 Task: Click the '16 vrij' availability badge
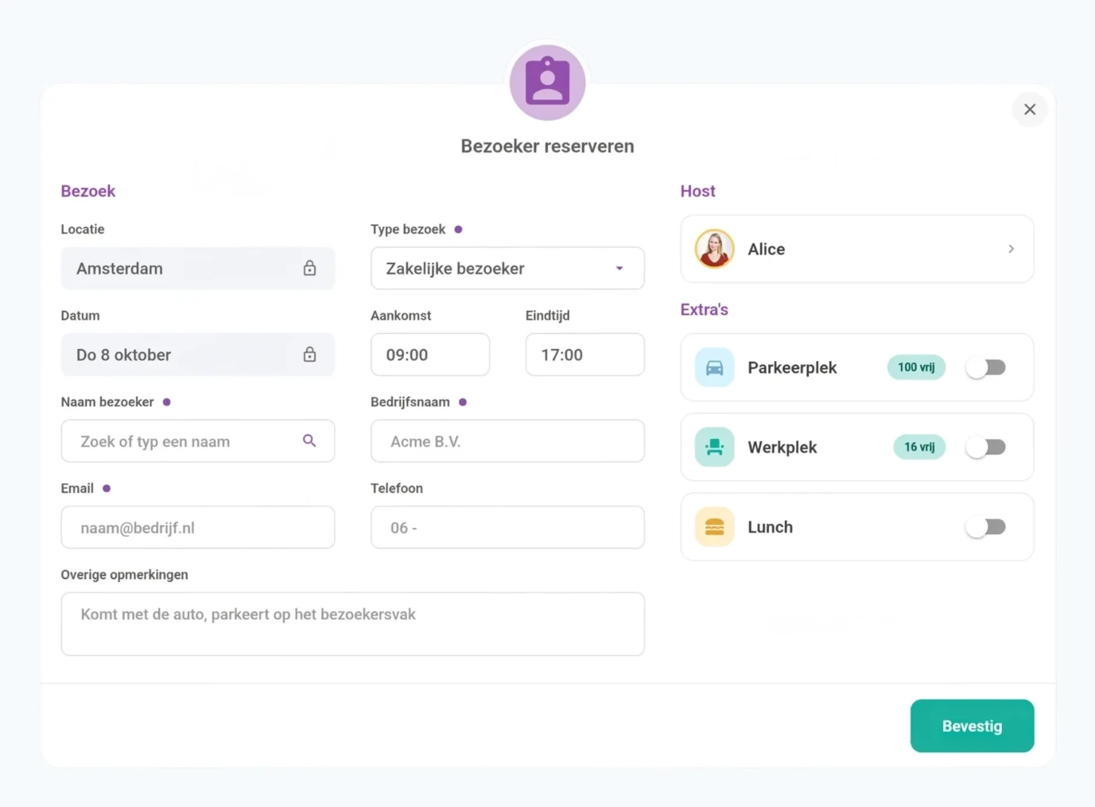tap(919, 447)
